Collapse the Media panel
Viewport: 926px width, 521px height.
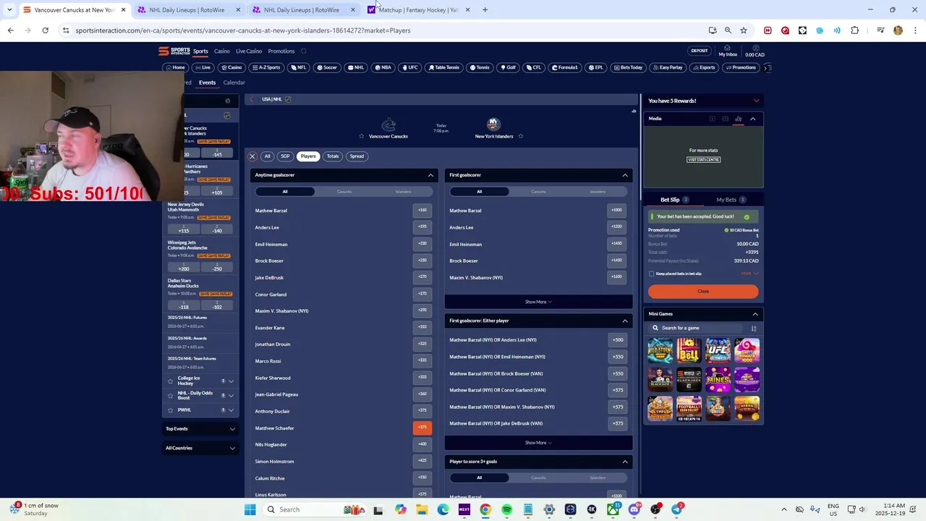(752, 119)
